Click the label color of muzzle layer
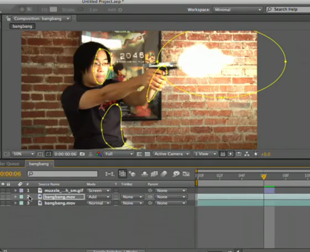 tap(21, 190)
